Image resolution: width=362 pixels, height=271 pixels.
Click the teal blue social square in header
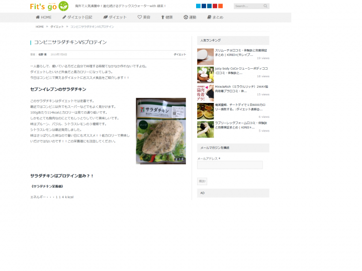[209, 6]
